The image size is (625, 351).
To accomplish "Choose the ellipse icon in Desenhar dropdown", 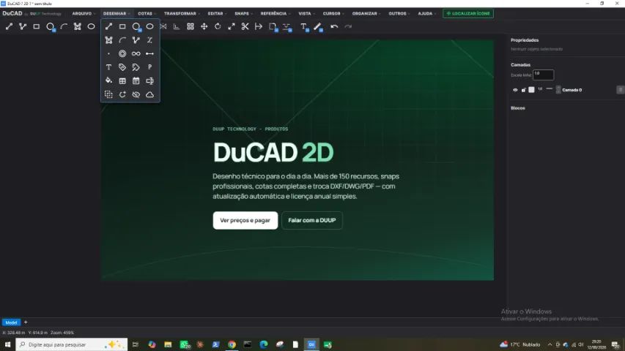I will click(150, 26).
